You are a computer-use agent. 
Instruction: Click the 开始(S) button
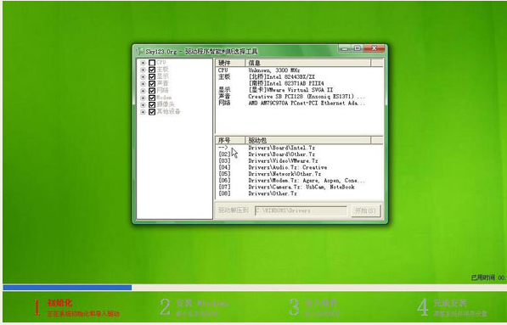(x=366, y=210)
